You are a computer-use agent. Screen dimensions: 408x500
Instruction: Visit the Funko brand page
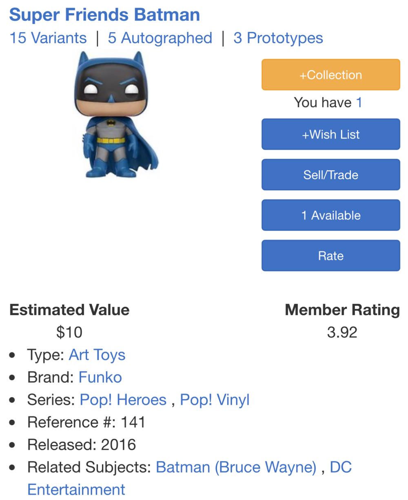point(99,377)
